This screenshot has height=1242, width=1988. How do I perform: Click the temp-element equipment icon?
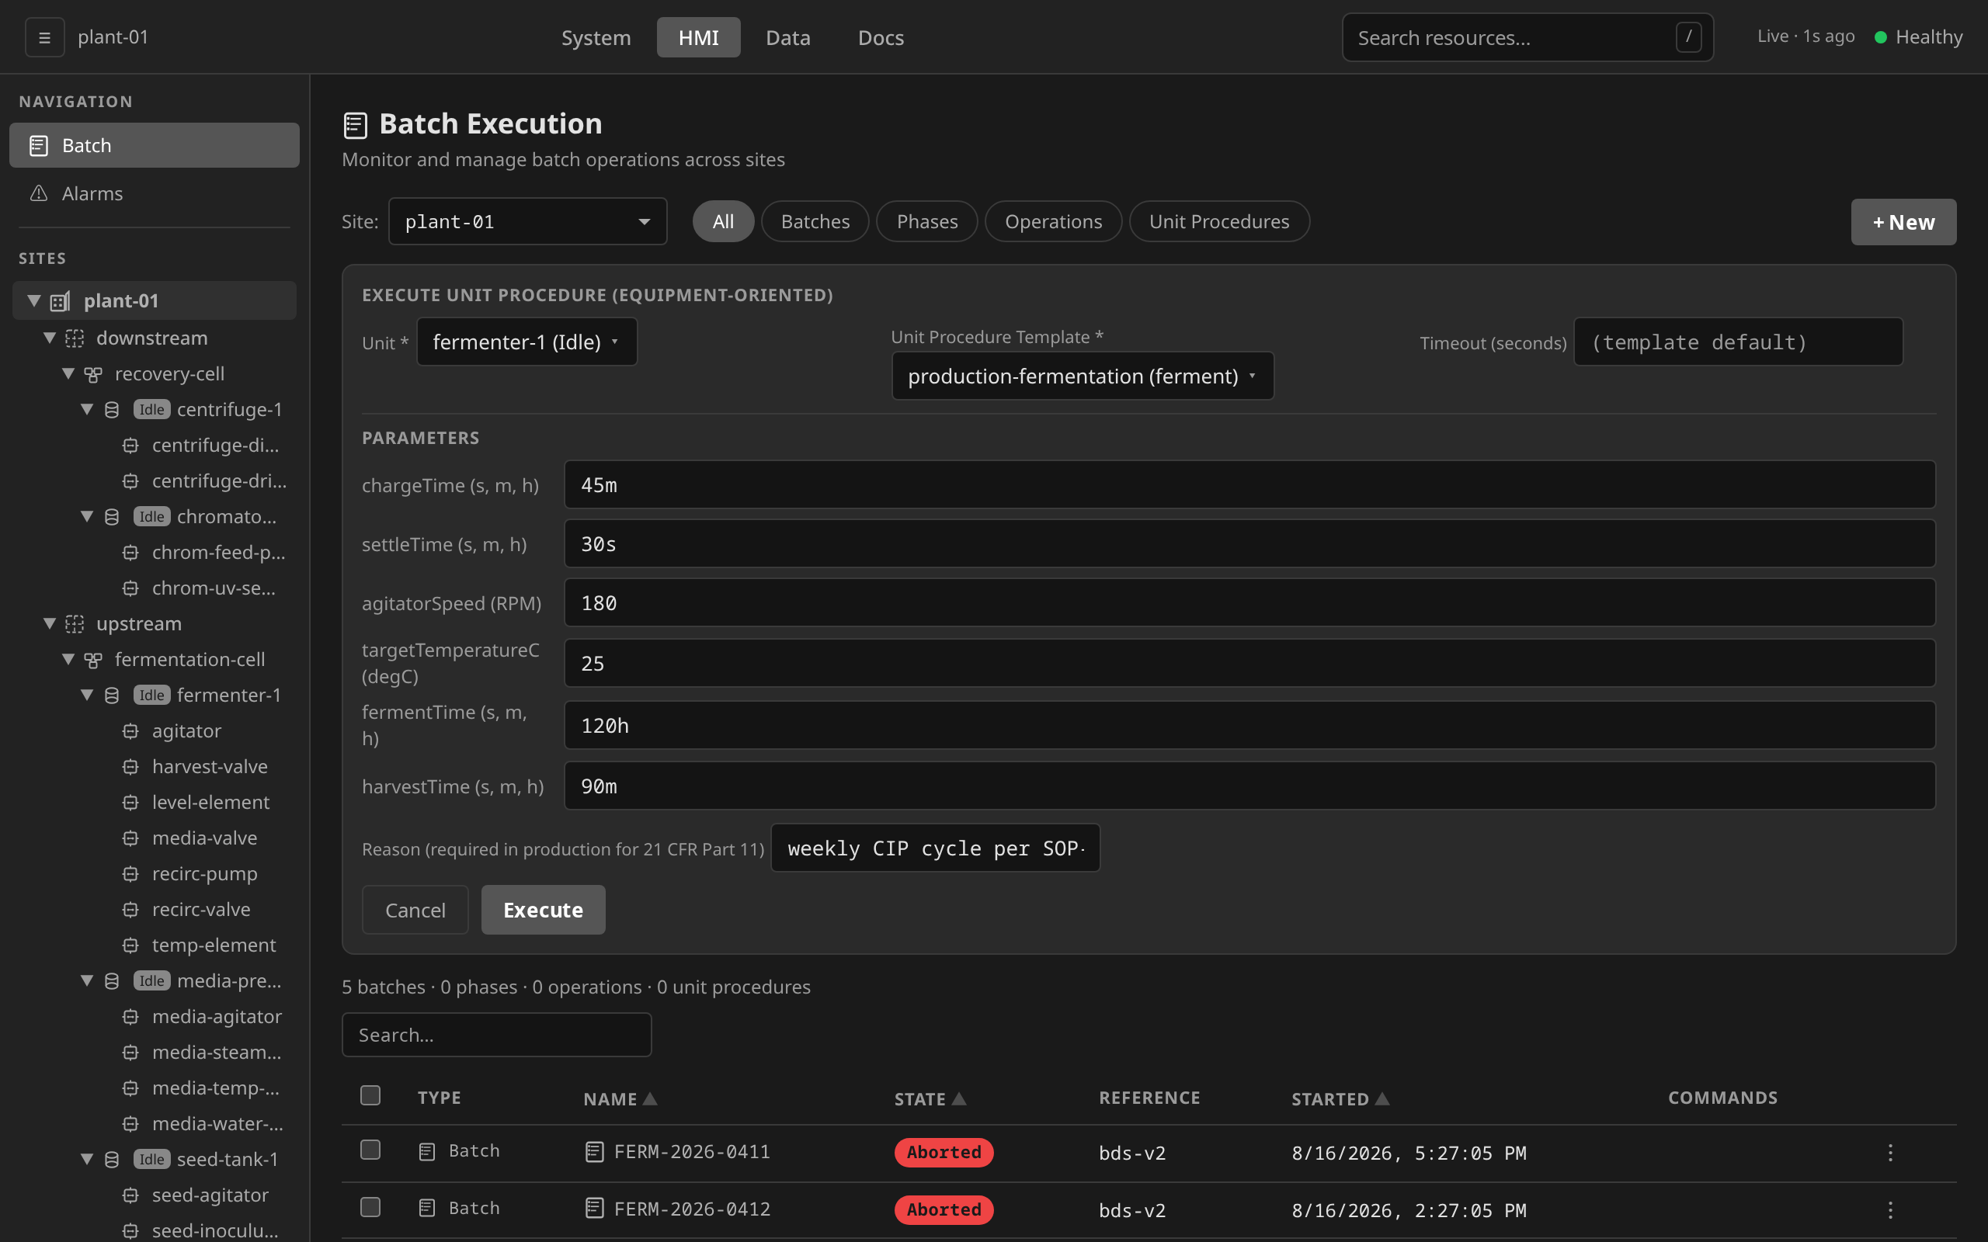click(x=130, y=945)
